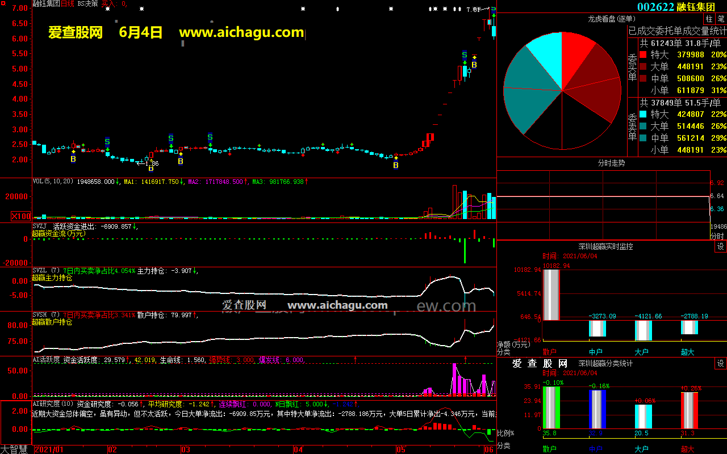
Task: Switch the Dragon-Tiger panel to 笔 view
Action: click(720, 19)
